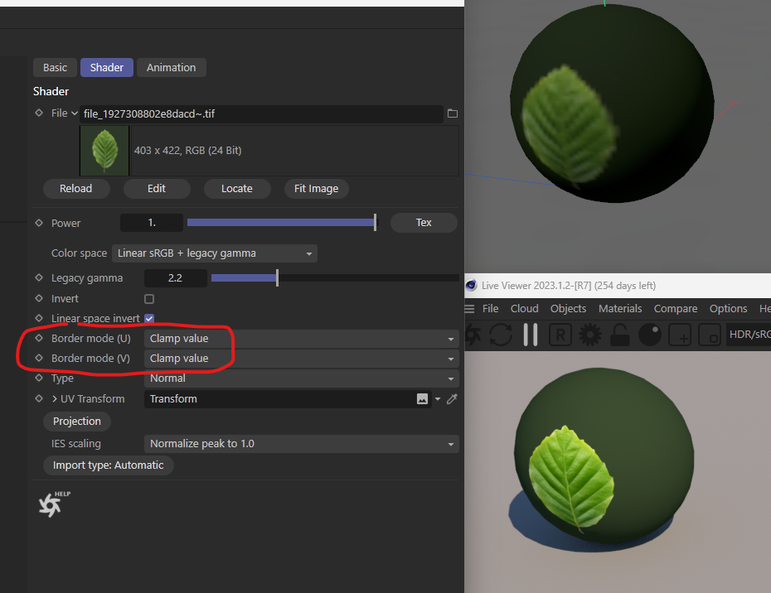Image resolution: width=771 pixels, height=593 pixels.
Task: Click the file name input field
Action: [x=261, y=114]
